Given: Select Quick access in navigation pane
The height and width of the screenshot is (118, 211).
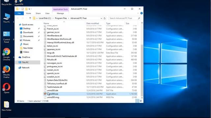Looking at the screenshot, I should [x=27, y=25].
